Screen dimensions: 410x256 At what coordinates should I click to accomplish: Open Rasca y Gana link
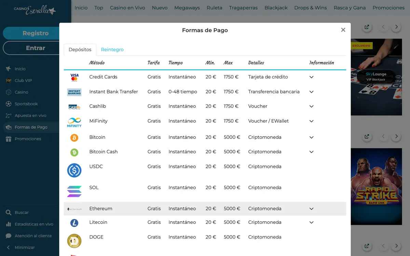pos(350,8)
